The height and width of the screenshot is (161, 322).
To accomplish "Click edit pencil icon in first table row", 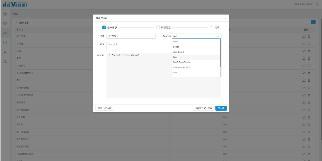I will 304,36.
